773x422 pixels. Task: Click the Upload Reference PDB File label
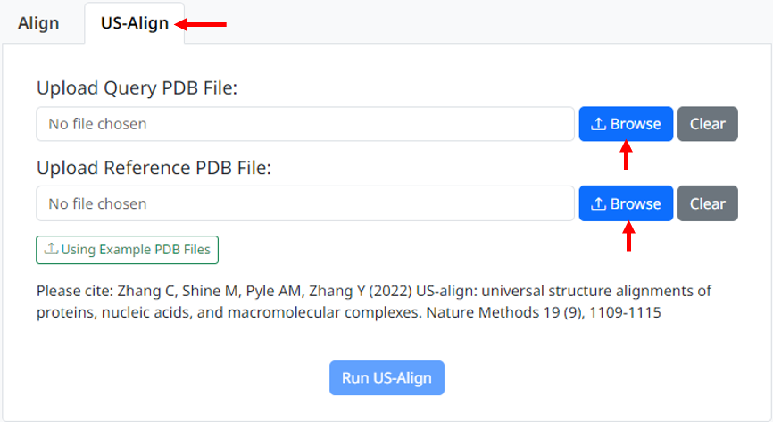(x=154, y=167)
